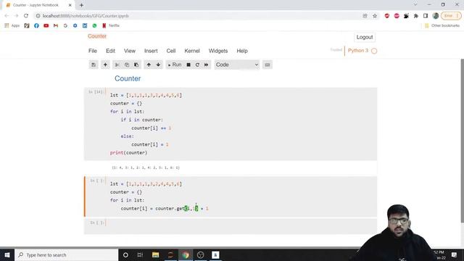Open Cortana circle on the taskbar
Viewport: 464px width, 261px height.
click(x=125, y=254)
